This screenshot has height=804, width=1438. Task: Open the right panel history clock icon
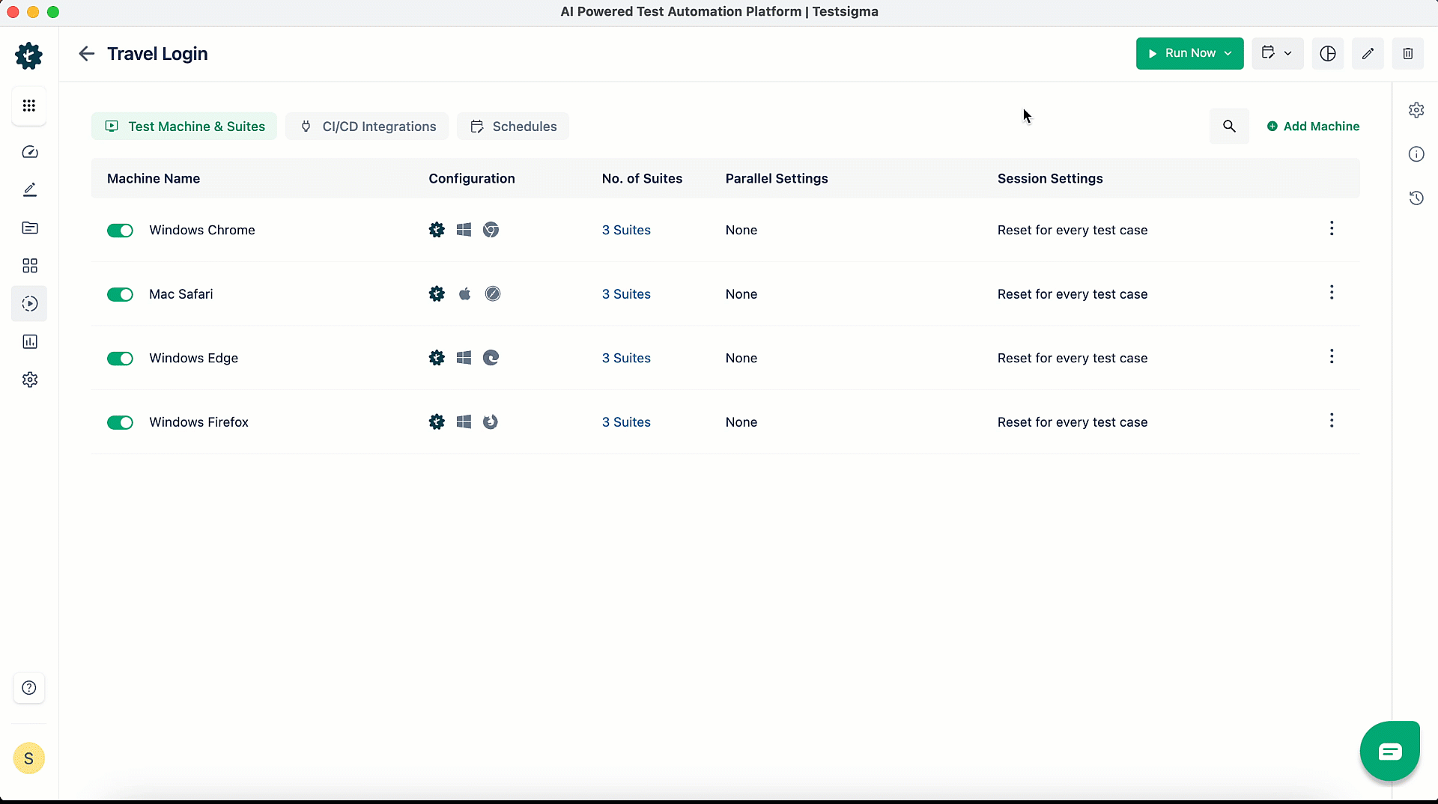[1416, 198]
